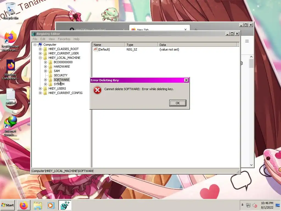Open the Help menu in Registry Editor
Screen dimensions: 281x211
click(76, 39)
